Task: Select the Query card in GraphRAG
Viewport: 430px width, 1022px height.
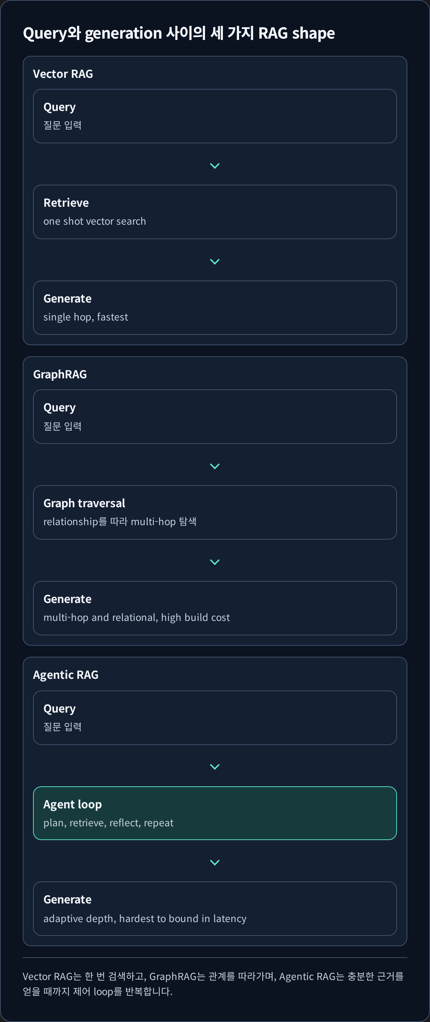Action: tap(215, 417)
